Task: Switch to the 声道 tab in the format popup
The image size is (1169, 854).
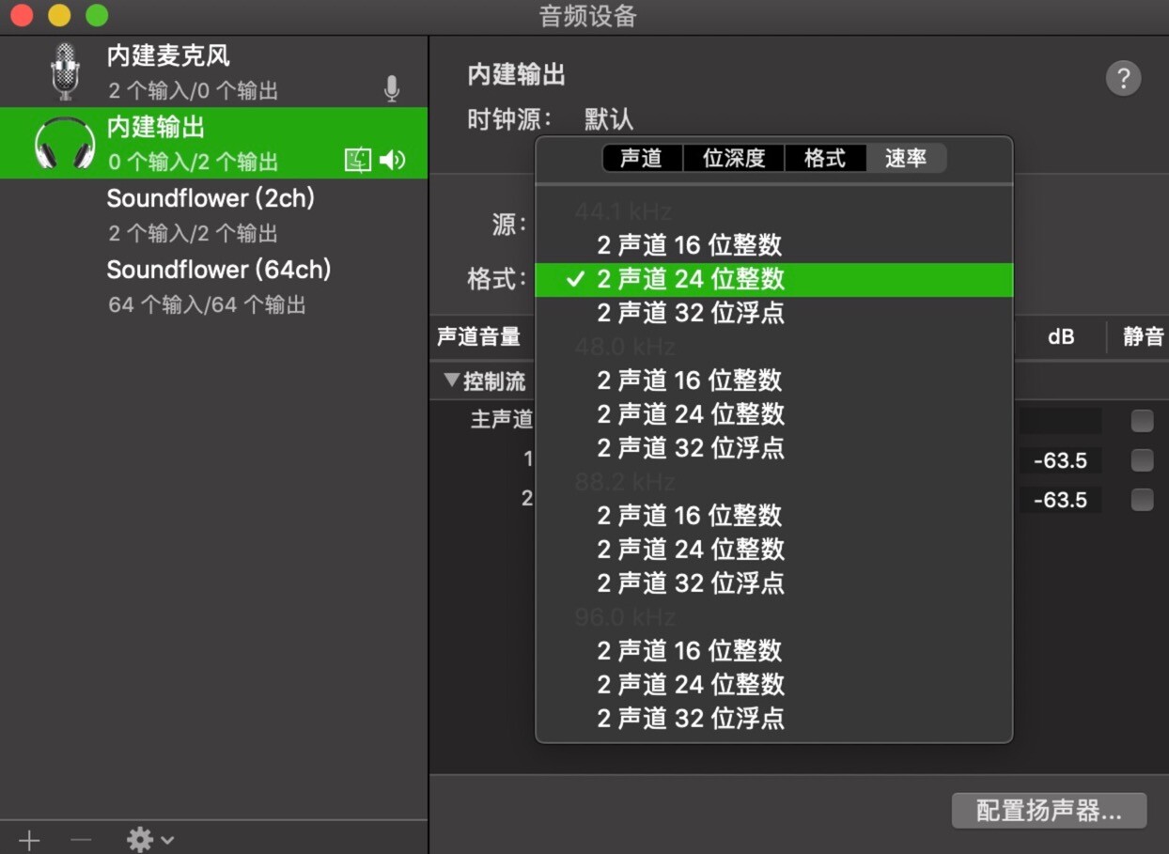Action: pyautogui.click(x=642, y=158)
